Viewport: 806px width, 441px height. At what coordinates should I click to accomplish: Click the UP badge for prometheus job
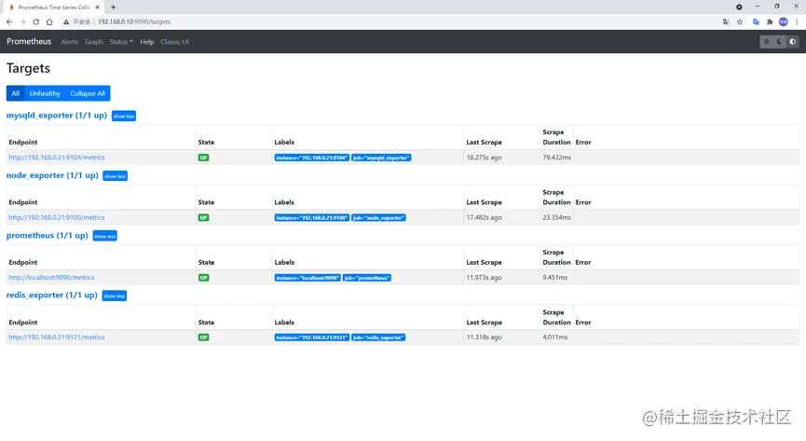coord(203,277)
